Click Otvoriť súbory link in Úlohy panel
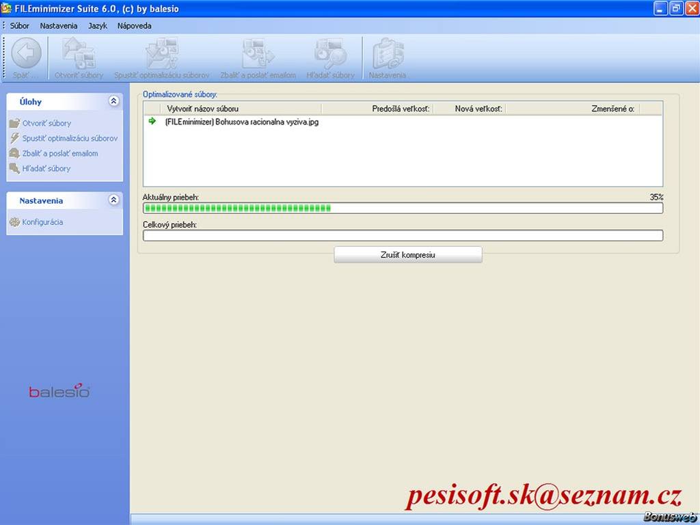Viewport: 700px width, 525px height. coord(46,124)
